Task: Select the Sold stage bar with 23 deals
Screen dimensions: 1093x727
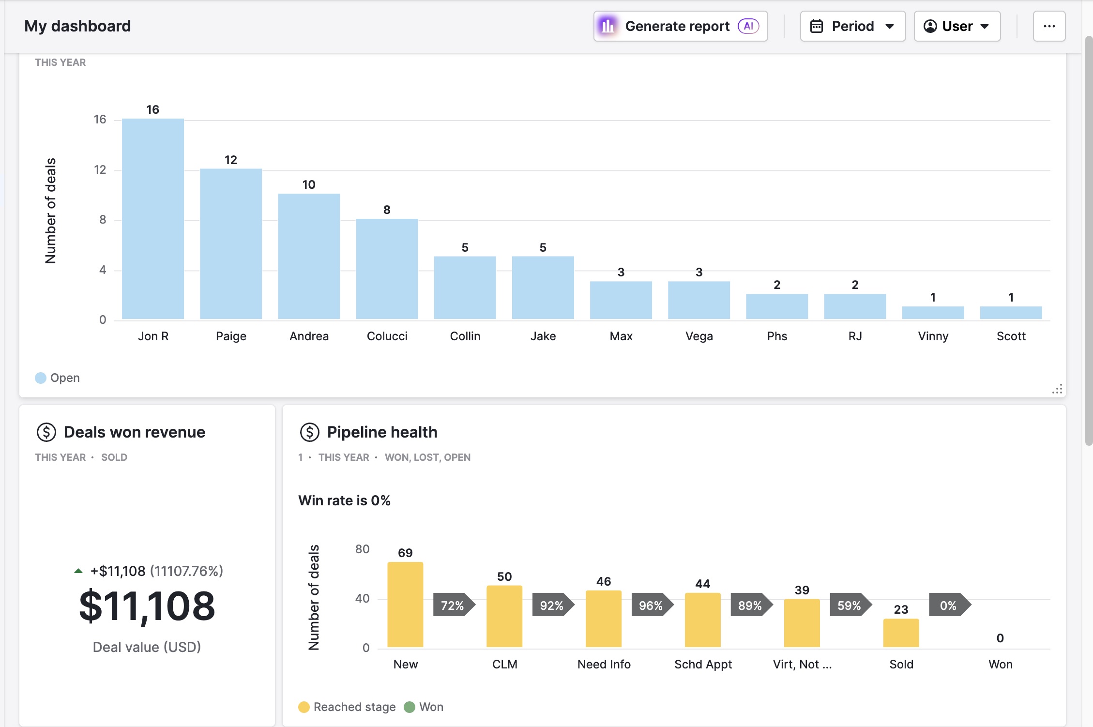Action: [901, 633]
